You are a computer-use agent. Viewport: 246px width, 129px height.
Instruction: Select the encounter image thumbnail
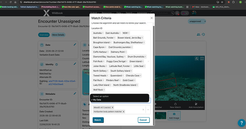pyautogui.click(x=160, y=116)
